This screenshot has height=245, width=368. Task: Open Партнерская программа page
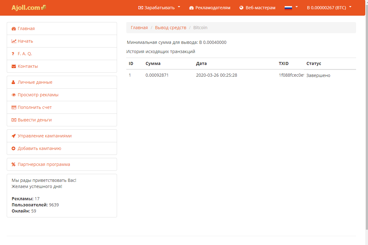tap(62, 164)
